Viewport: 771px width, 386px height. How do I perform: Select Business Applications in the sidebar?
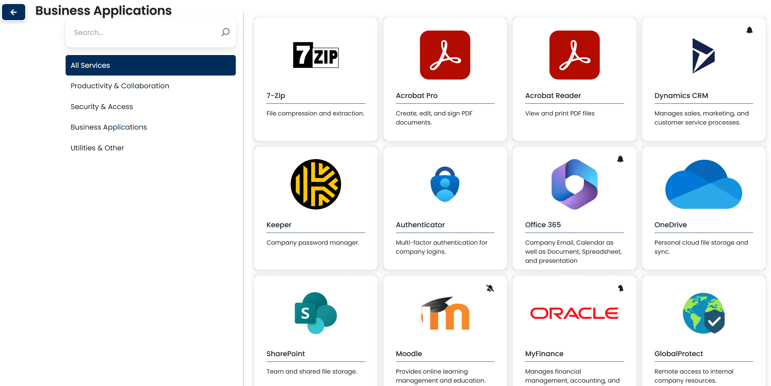click(x=109, y=127)
